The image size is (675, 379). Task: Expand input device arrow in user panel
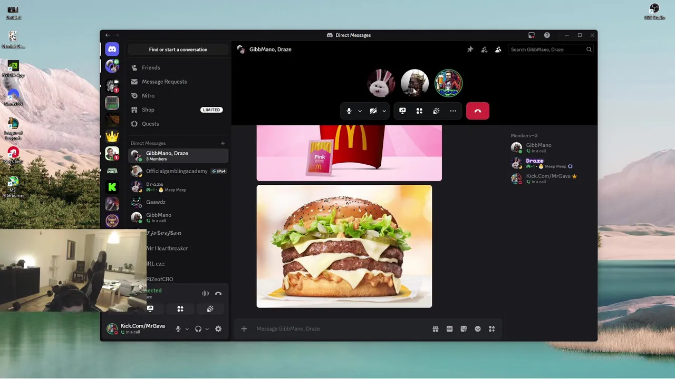coord(187,329)
